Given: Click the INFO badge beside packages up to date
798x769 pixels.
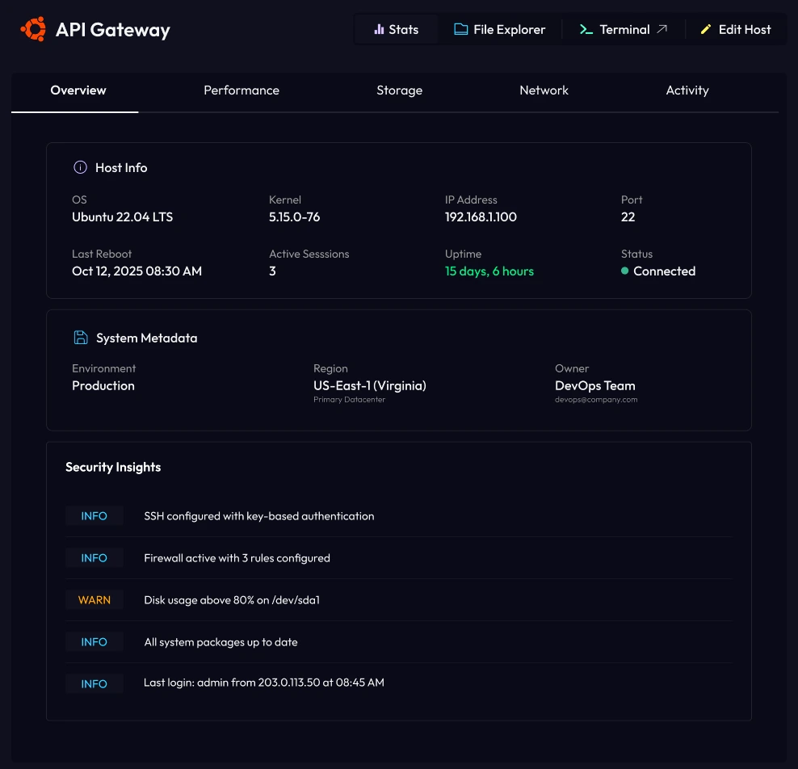Looking at the screenshot, I should point(94,641).
